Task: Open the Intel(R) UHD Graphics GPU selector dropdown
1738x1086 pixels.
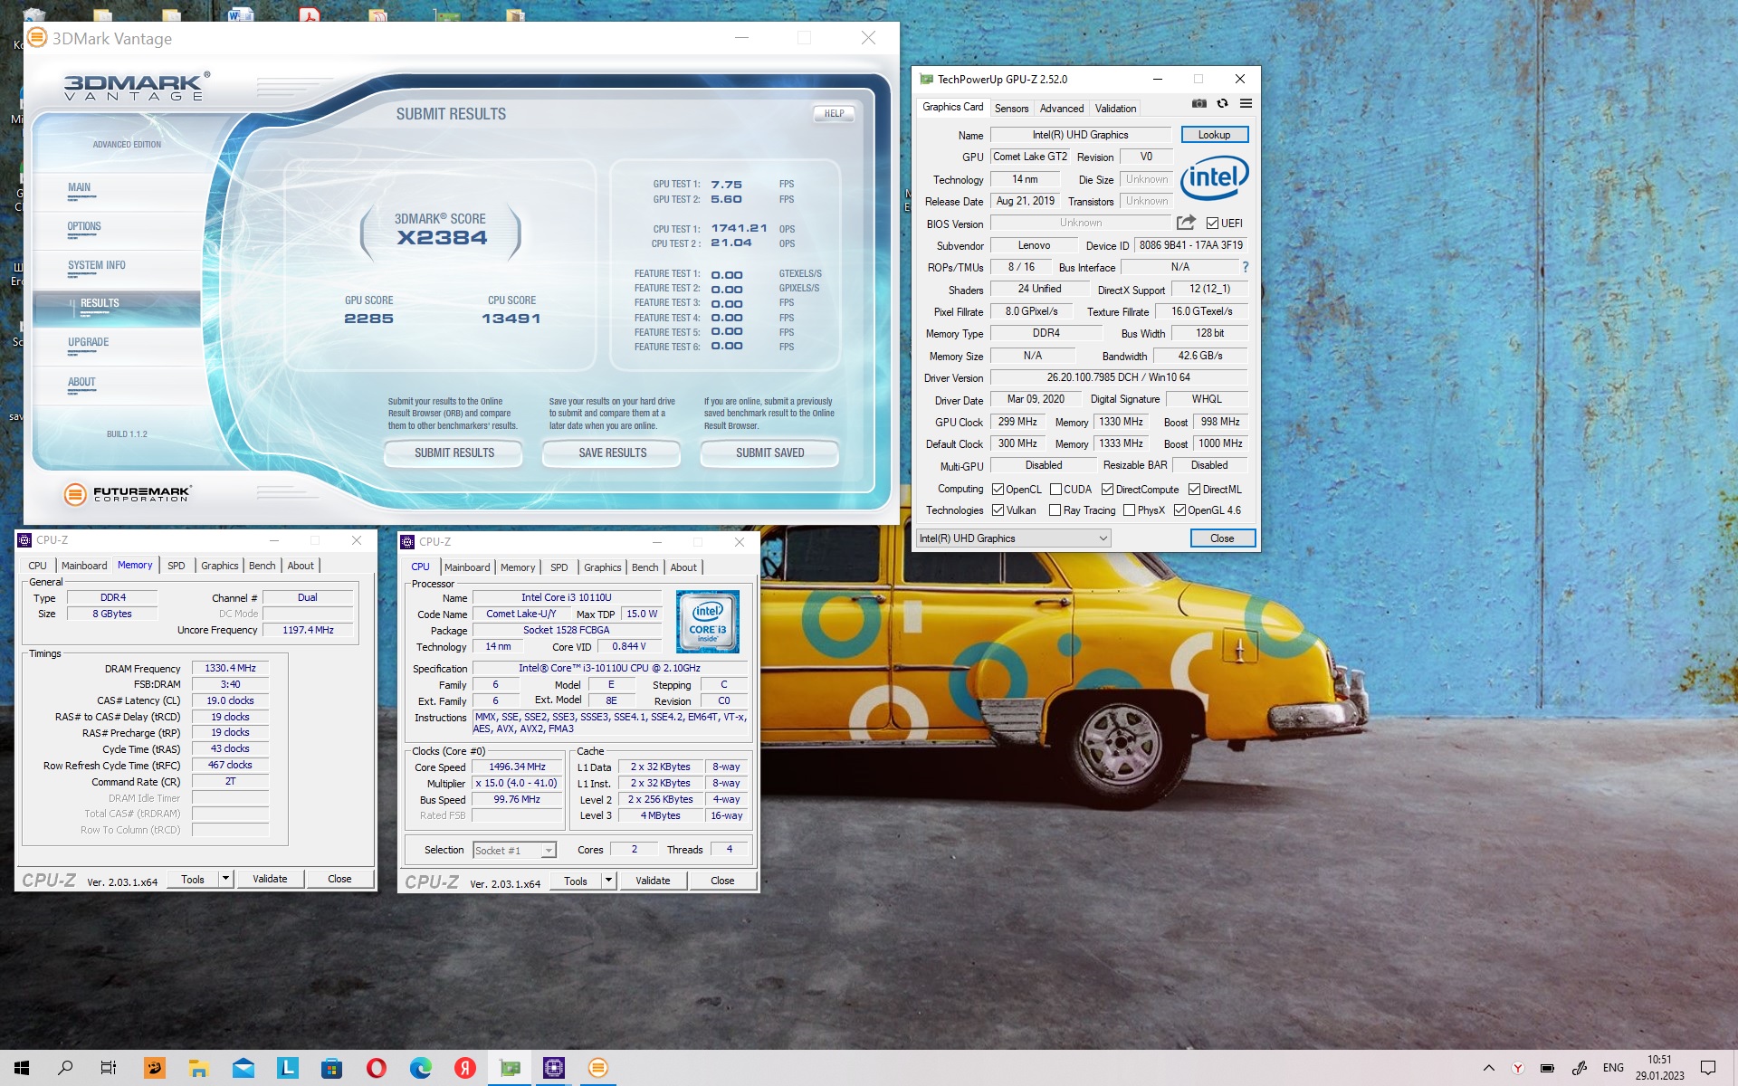Action: coord(1013,538)
